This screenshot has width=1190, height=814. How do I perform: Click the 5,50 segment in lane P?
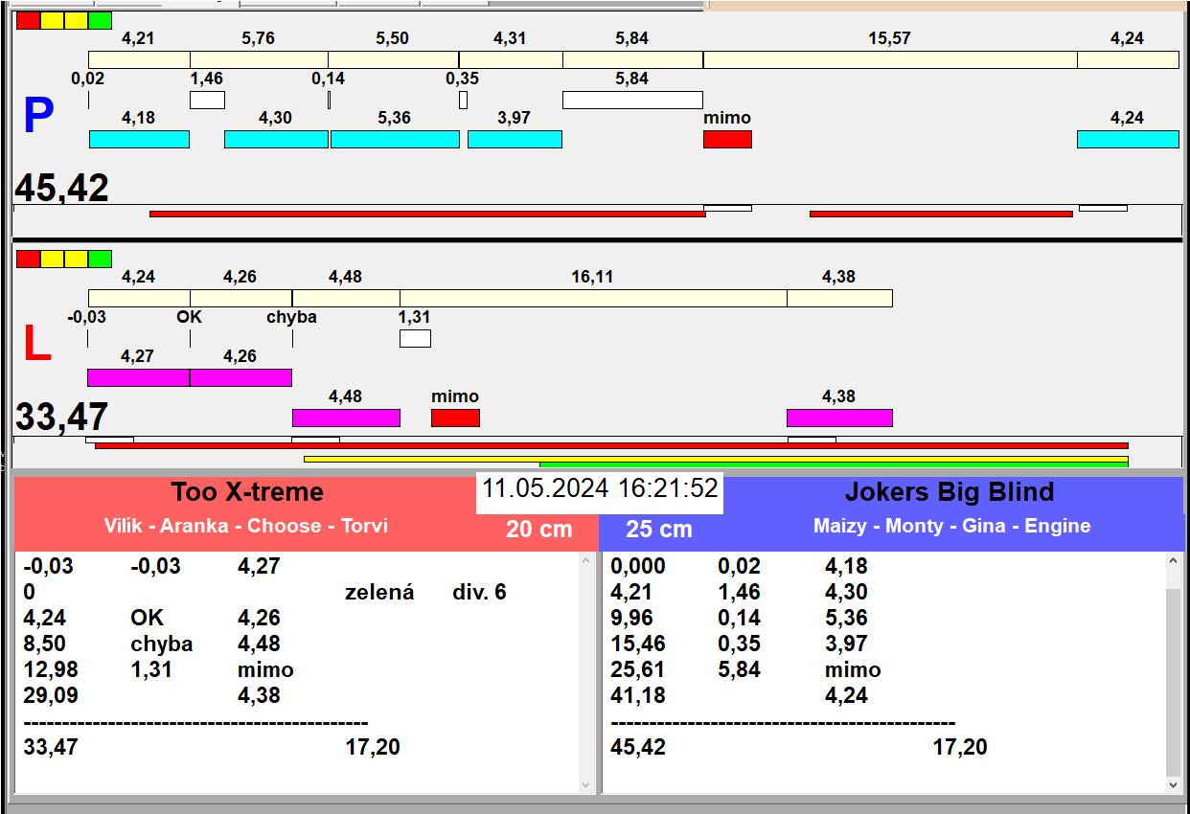(x=393, y=59)
